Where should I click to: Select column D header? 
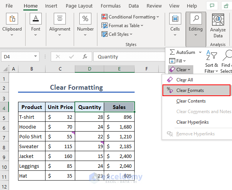click(x=89, y=69)
